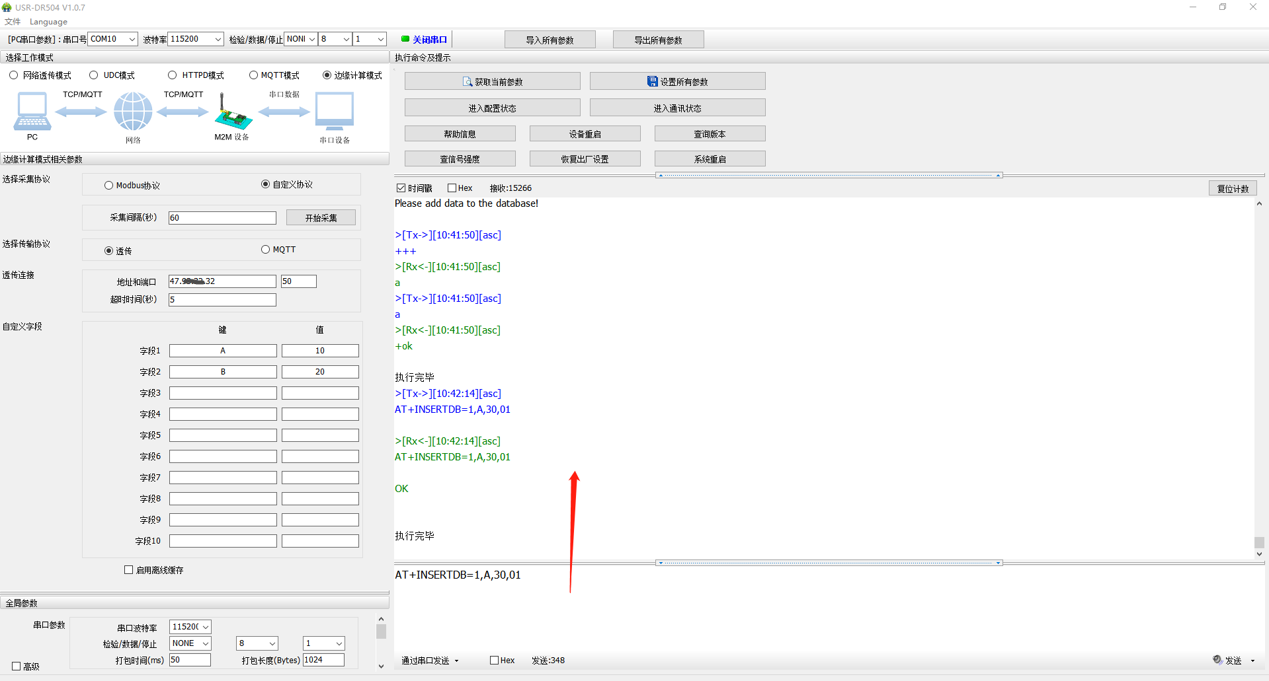This screenshot has width=1269, height=681.
Task: Click the 设备重启 button
Action: [x=585, y=134]
